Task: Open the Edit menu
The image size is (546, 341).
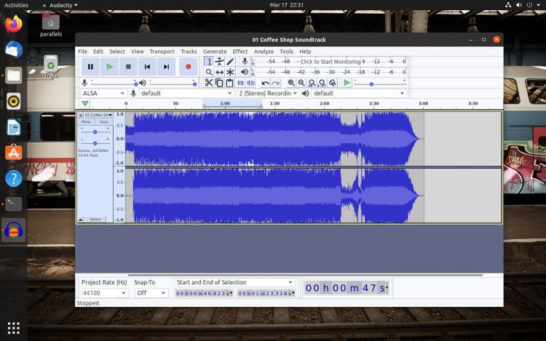Action: pos(98,52)
